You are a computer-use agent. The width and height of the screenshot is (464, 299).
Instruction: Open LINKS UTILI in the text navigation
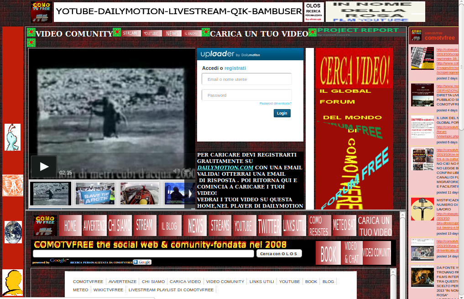(261, 282)
